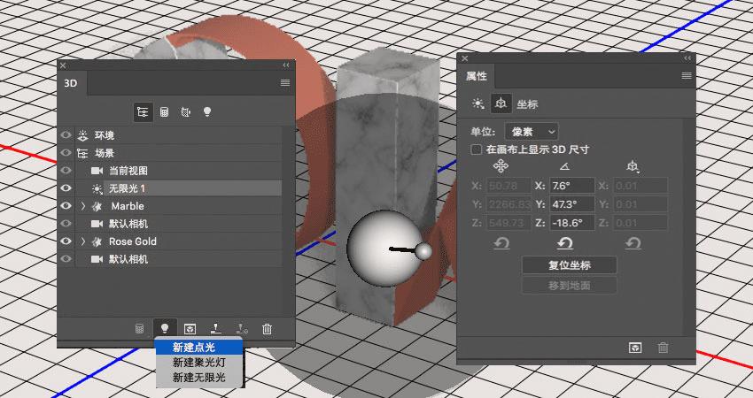Select the whole scene filter icon
This screenshot has width=753, height=398.
pos(143,112)
